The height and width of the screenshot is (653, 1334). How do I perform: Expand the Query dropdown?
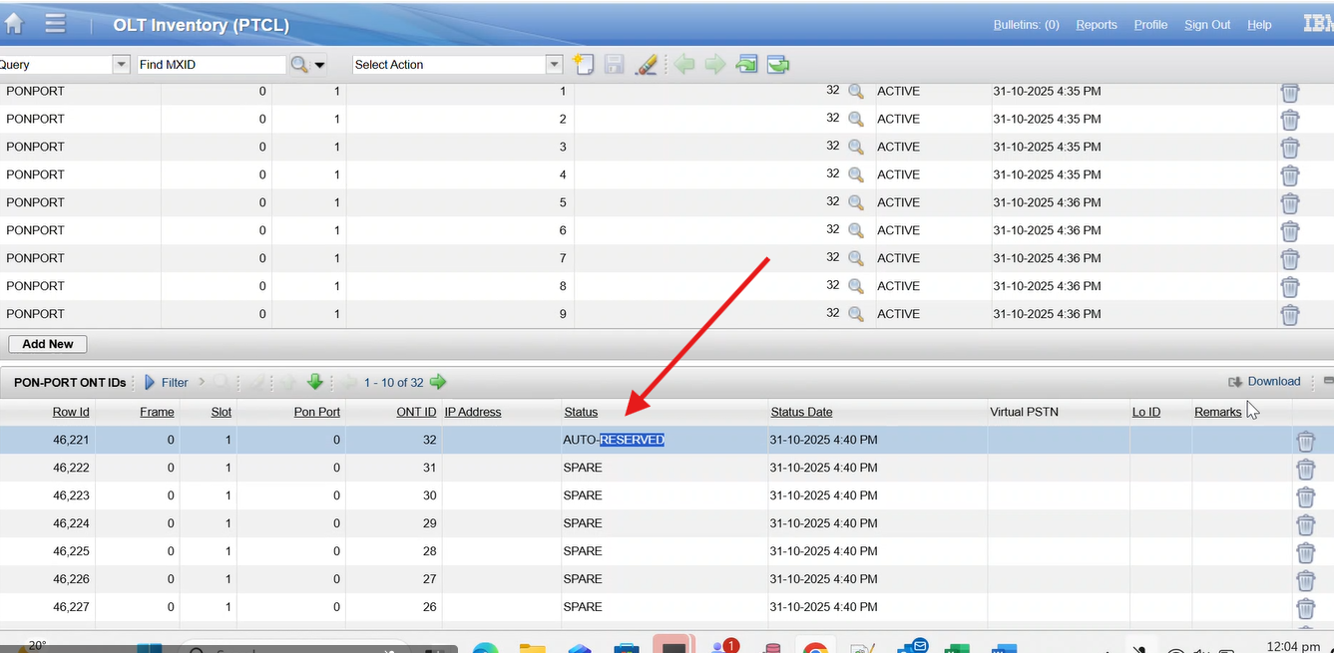tap(122, 65)
